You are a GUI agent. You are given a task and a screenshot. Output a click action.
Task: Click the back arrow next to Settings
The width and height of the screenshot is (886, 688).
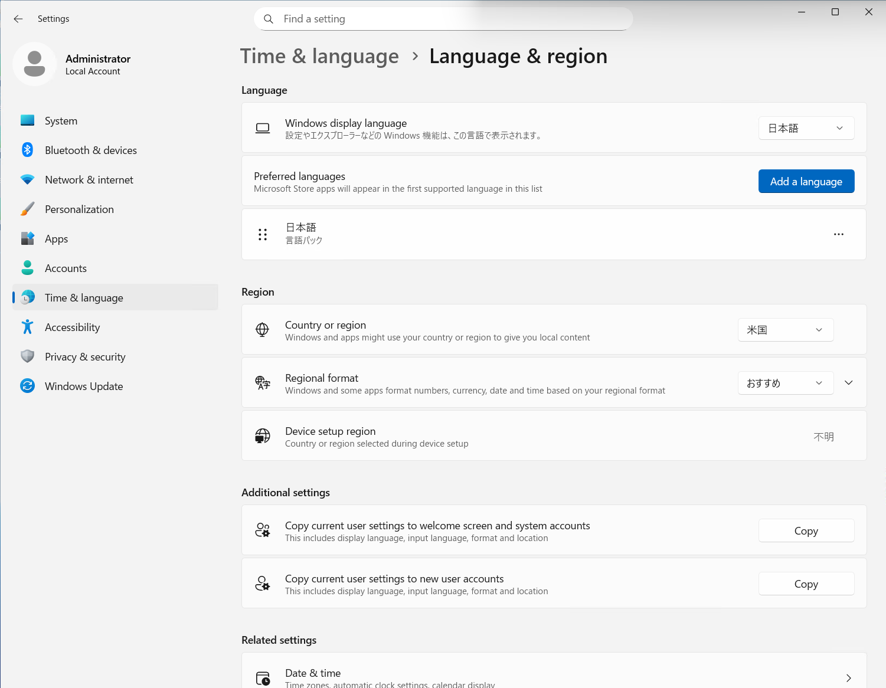[18, 19]
